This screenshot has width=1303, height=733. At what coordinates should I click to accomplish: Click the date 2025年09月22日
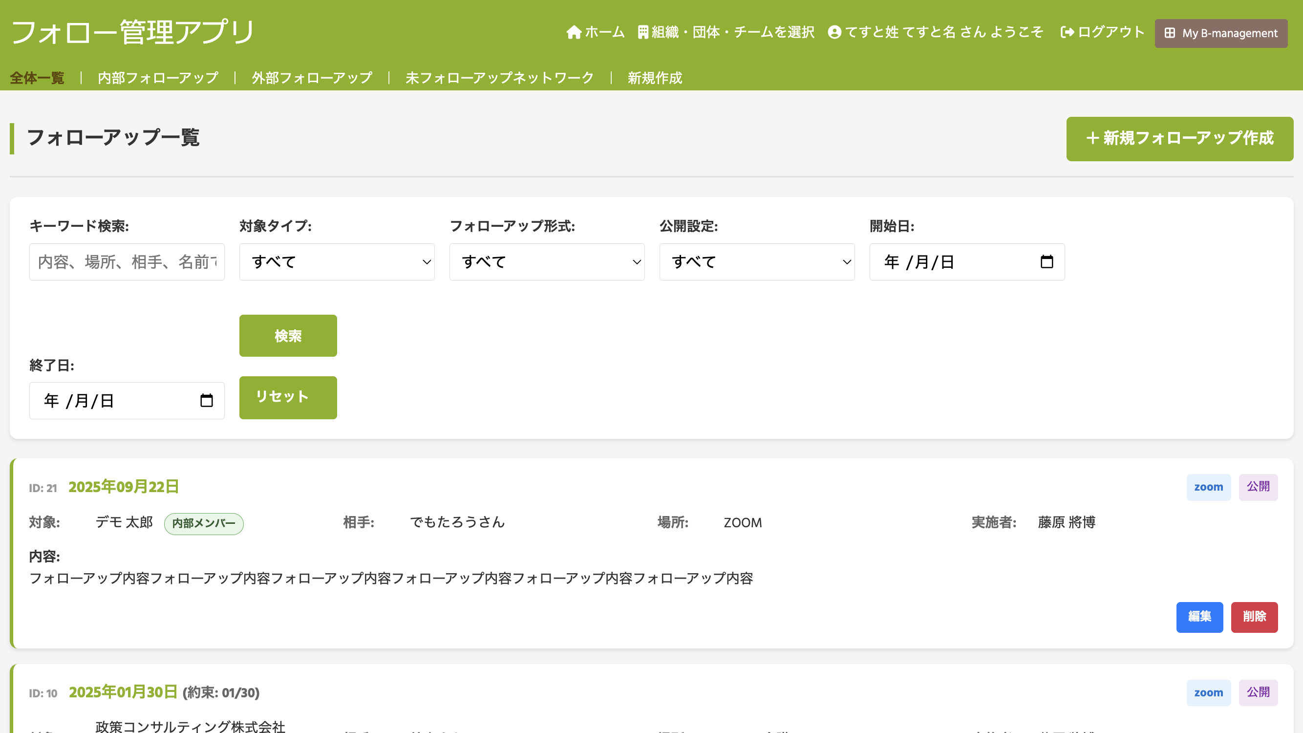pos(124,487)
